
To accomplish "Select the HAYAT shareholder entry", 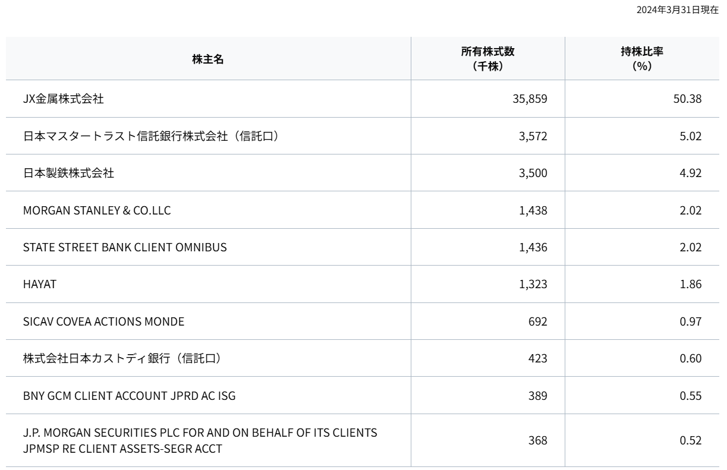I will [x=40, y=285].
